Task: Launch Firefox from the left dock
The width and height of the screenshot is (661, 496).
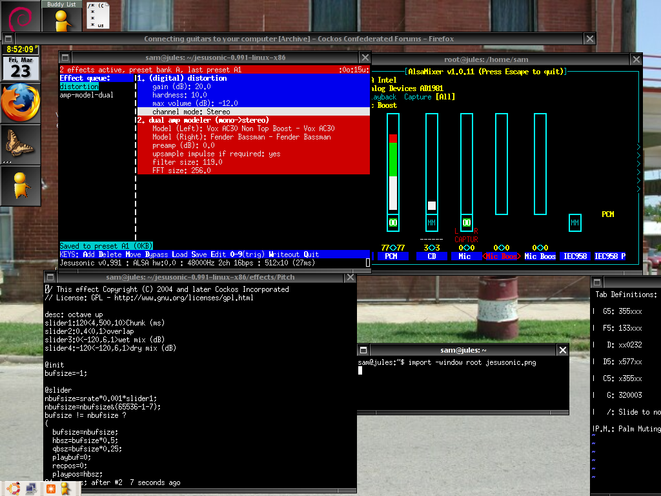Action: tap(21, 103)
